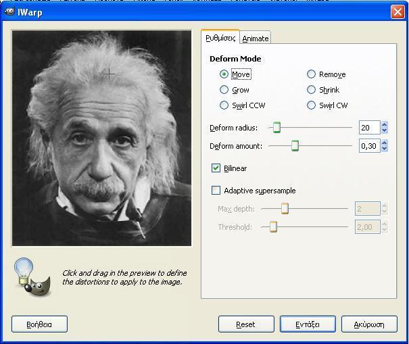
Task: Click the Deform radius slider handle
Action: pos(276,128)
